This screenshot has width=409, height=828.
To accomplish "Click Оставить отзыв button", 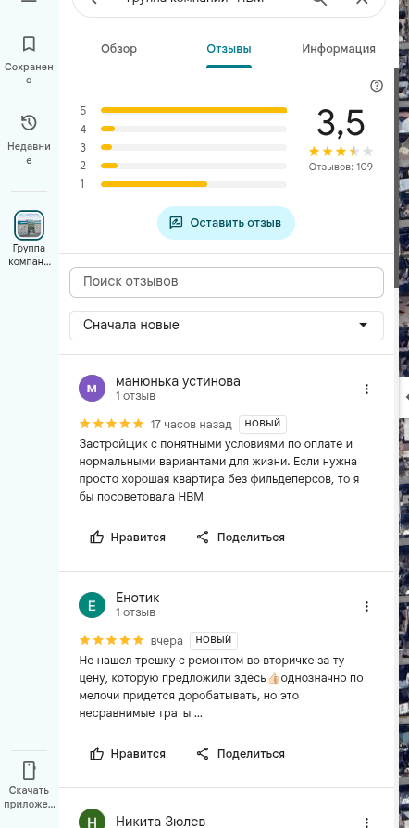I will coord(226,223).
